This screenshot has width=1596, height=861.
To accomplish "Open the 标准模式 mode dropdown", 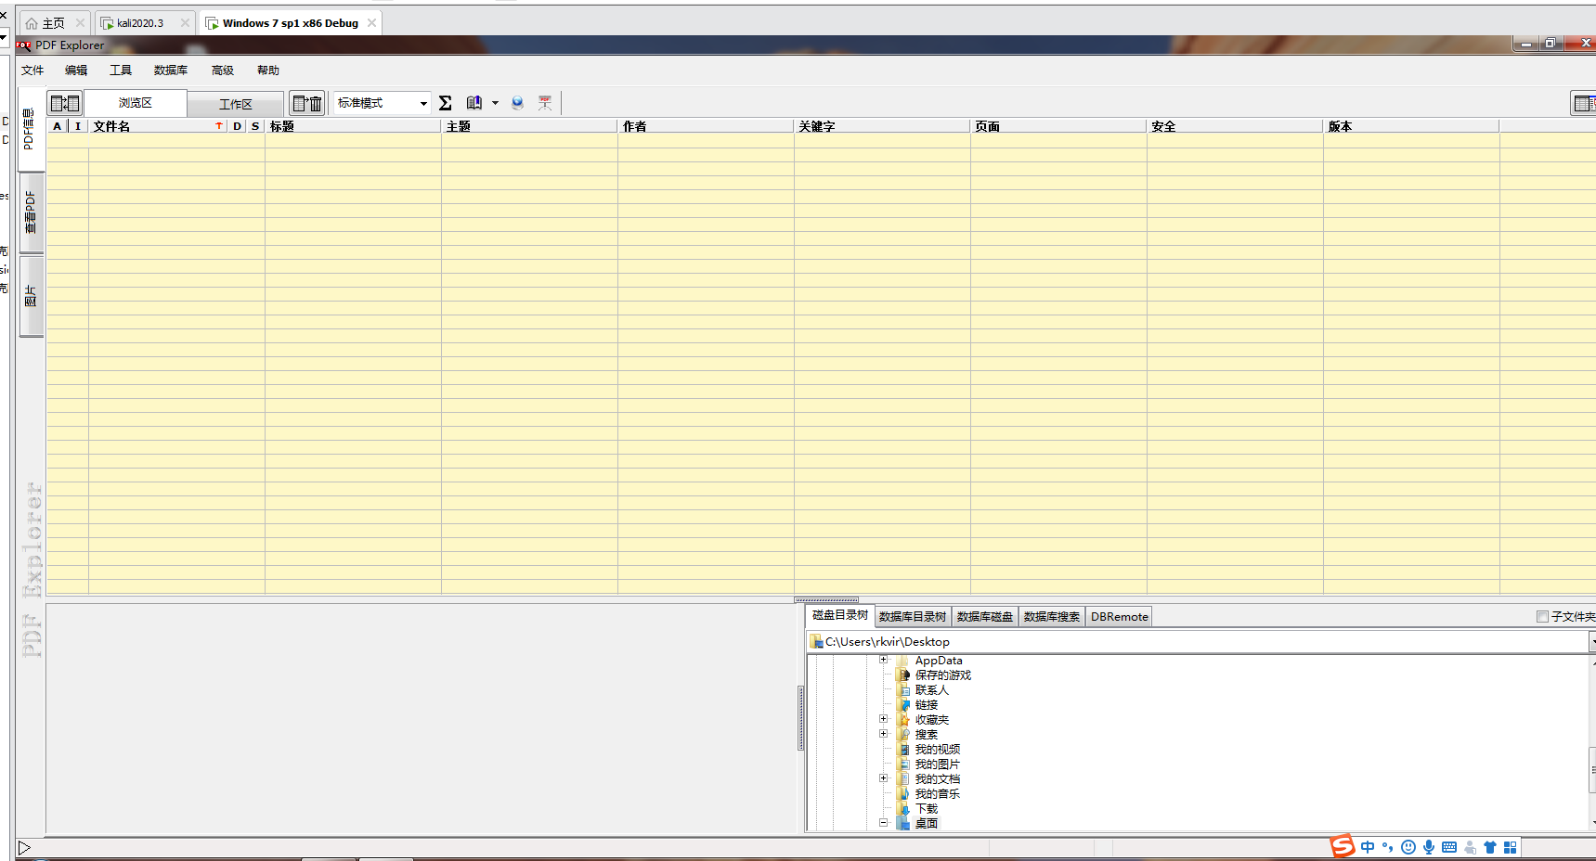I will pos(423,103).
